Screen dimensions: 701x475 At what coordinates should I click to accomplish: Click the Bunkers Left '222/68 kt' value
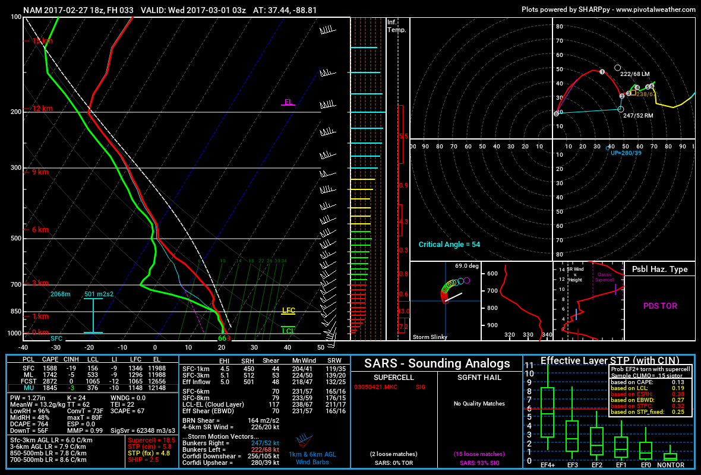pos(265,449)
